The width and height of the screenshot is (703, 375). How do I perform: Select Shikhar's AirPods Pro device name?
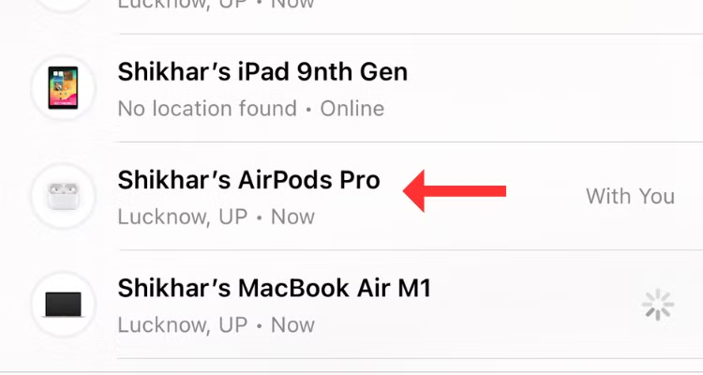tap(248, 180)
